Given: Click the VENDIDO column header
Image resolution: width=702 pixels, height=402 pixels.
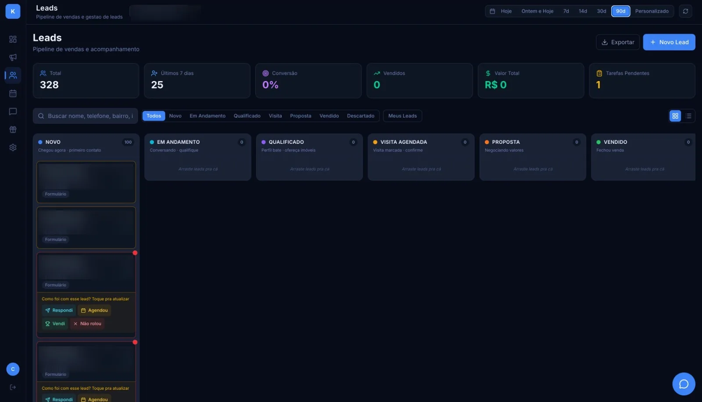Looking at the screenshot, I should pos(615,142).
